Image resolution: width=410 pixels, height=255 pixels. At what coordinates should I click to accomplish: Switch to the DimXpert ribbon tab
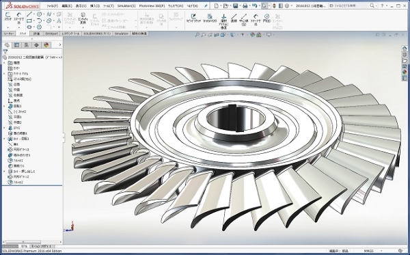point(51,33)
